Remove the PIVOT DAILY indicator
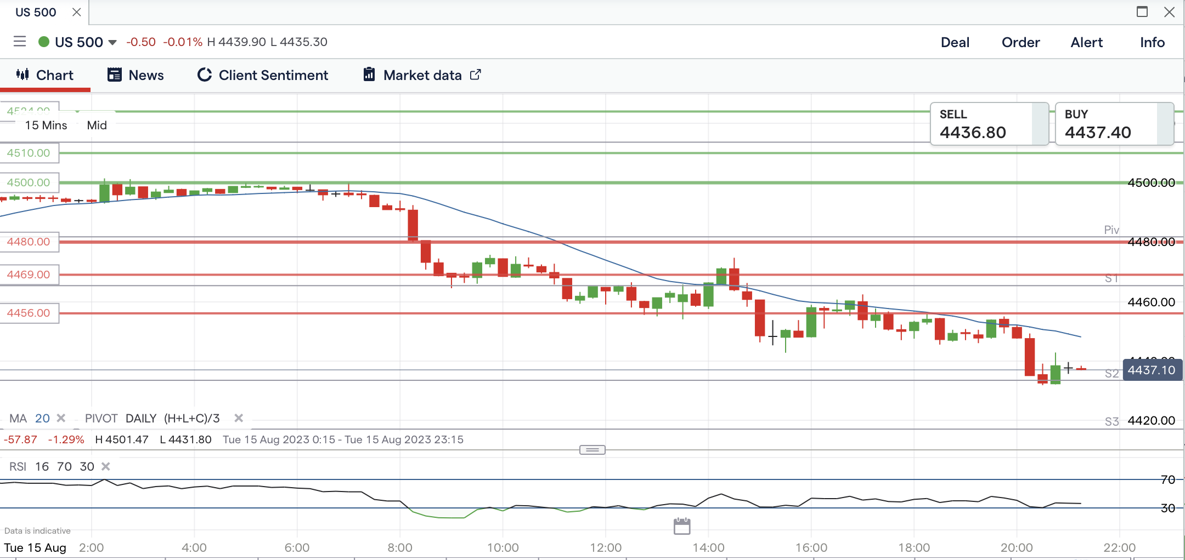Image resolution: width=1185 pixels, height=560 pixels. [x=239, y=418]
